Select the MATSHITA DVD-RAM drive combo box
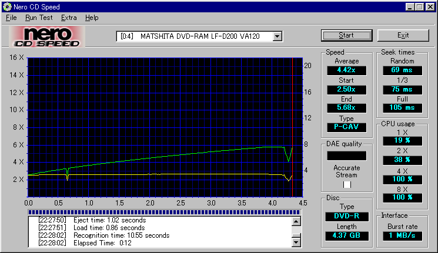Viewport: 438px width, 253px height. [194, 36]
